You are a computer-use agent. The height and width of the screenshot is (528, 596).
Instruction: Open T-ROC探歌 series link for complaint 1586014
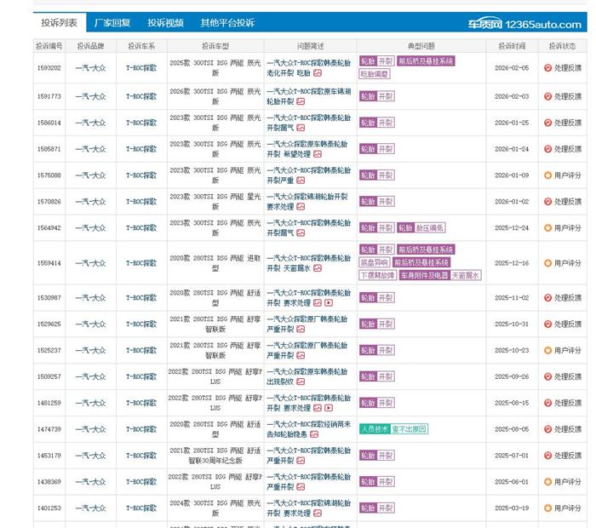141,123
